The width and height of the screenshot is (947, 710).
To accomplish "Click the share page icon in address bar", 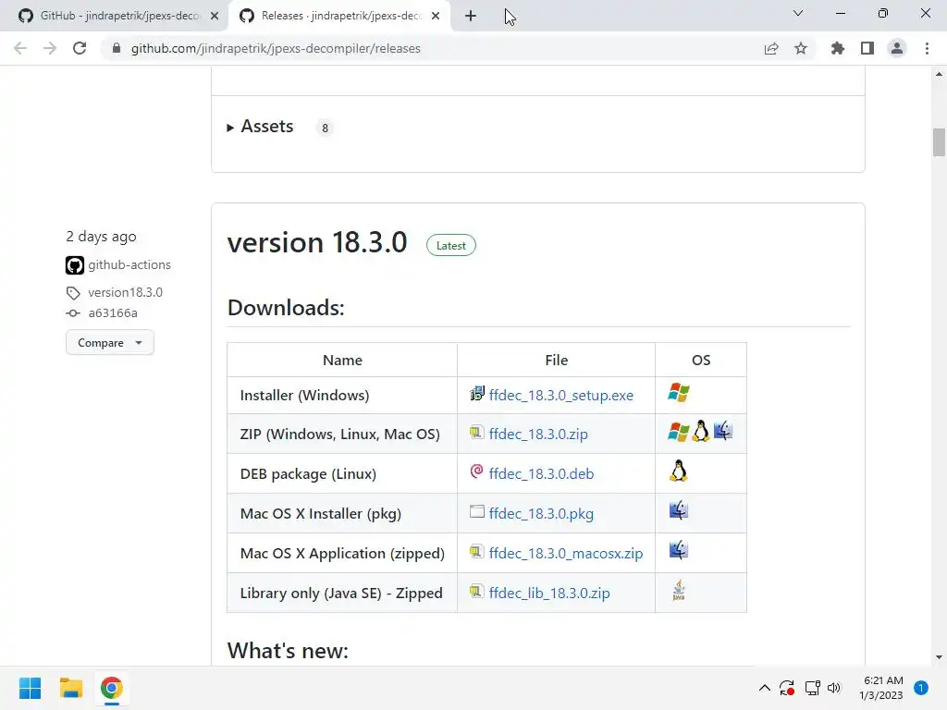I will 771,48.
